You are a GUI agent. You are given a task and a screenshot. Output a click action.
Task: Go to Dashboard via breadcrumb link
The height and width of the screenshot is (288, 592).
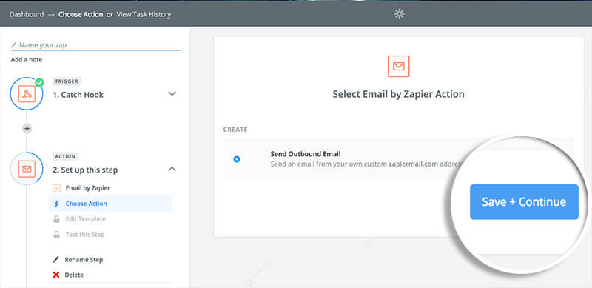(27, 14)
